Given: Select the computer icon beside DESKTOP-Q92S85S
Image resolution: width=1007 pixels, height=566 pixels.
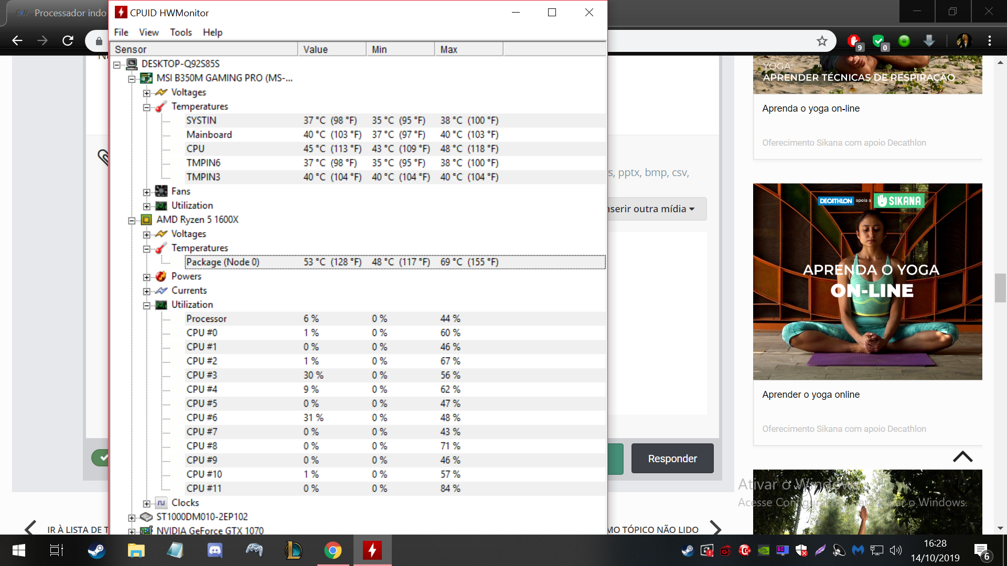Looking at the screenshot, I should [x=132, y=64].
